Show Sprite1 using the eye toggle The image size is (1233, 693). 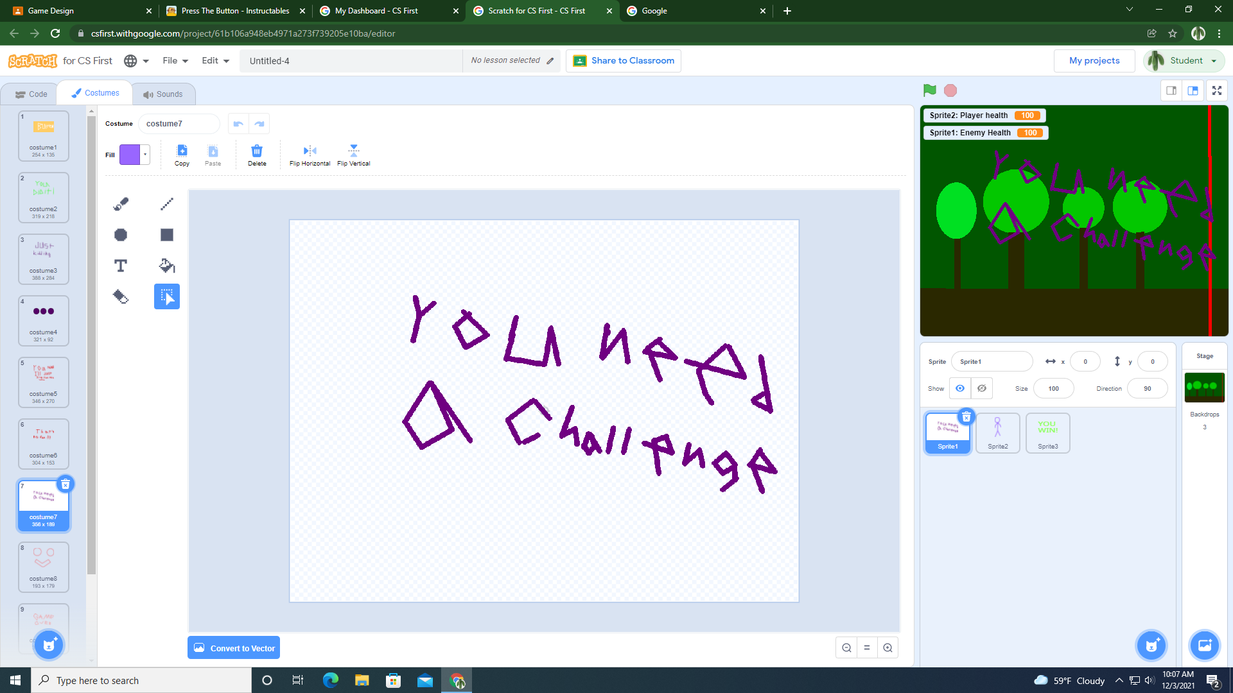[x=959, y=388]
